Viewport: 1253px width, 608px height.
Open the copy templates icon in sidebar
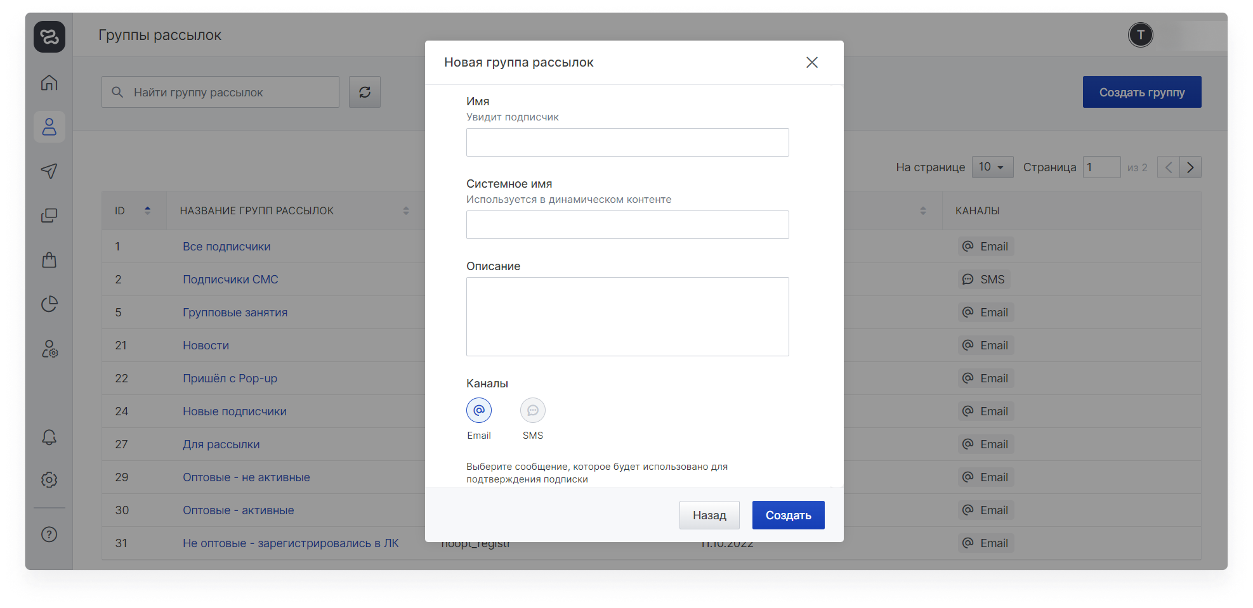point(49,216)
